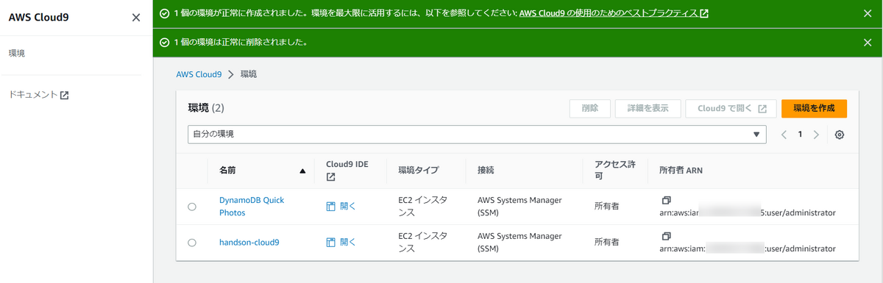This screenshot has height=283, width=883.
Task: Open the Cloud9 best practices link in the banner
Action: tap(614, 13)
